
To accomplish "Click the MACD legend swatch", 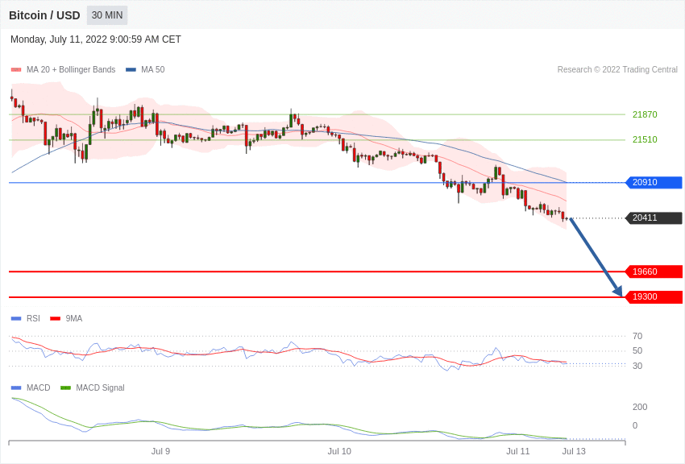I will pos(16,388).
